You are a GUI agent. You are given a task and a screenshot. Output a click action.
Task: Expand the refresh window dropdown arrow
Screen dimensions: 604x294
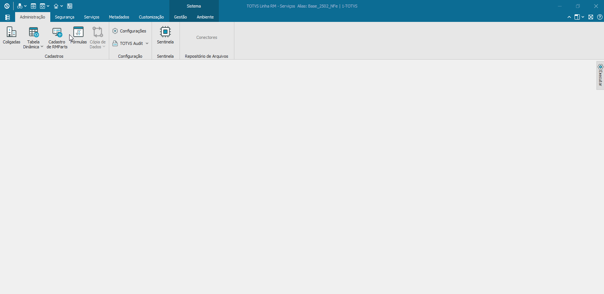coord(48,6)
